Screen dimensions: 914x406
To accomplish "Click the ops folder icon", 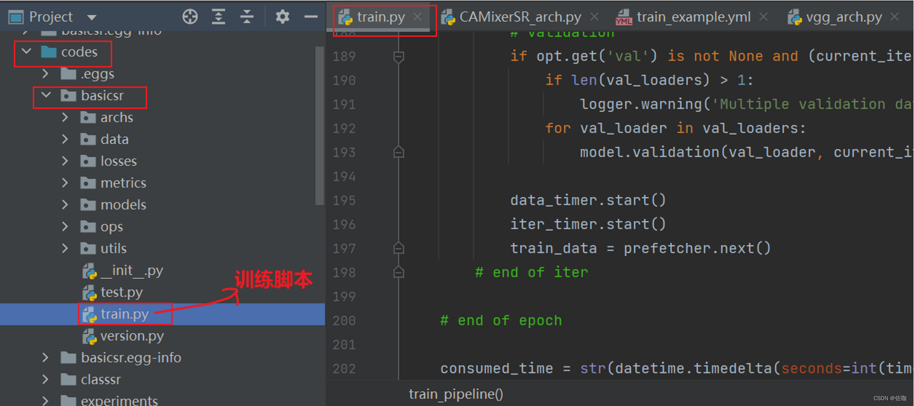I will pos(88,227).
